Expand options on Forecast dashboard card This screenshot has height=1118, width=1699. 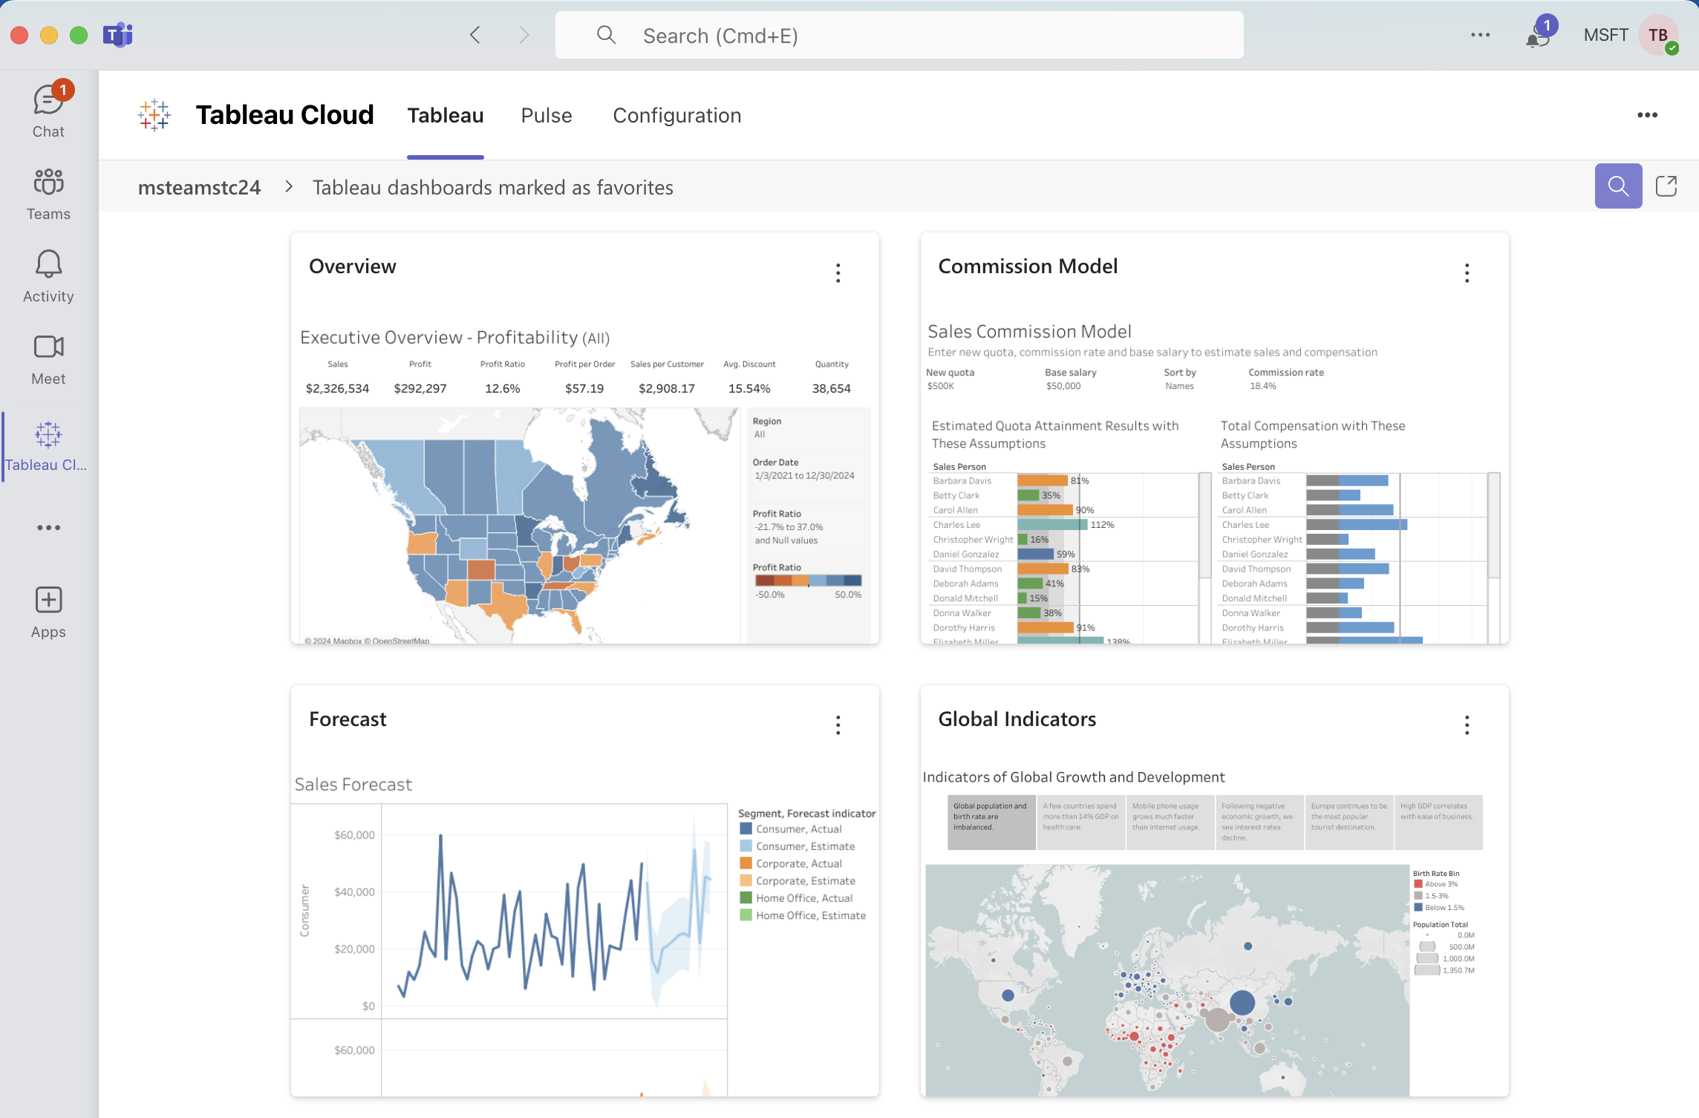coord(837,724)
